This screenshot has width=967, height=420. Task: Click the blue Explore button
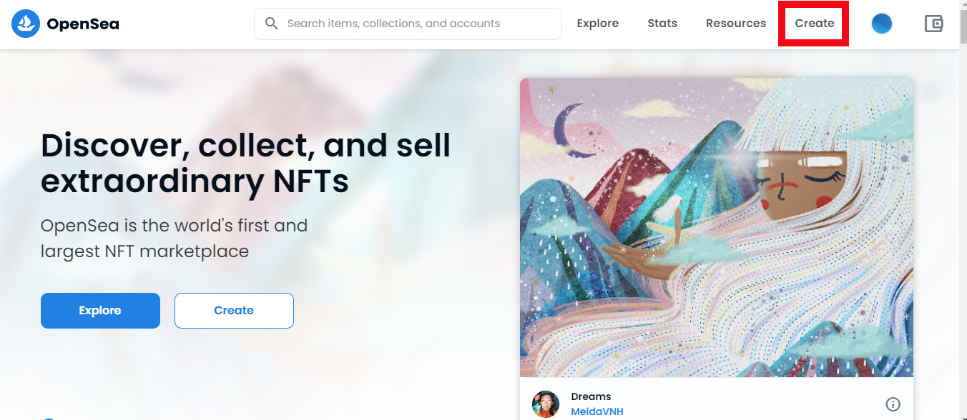100,310
